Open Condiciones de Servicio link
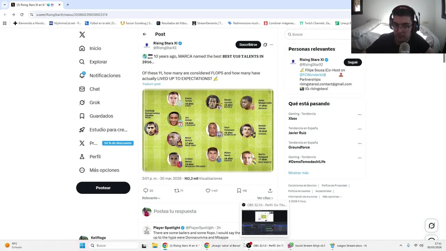Image resolution: width=446 pixels, height=251 pixels. 302,185
